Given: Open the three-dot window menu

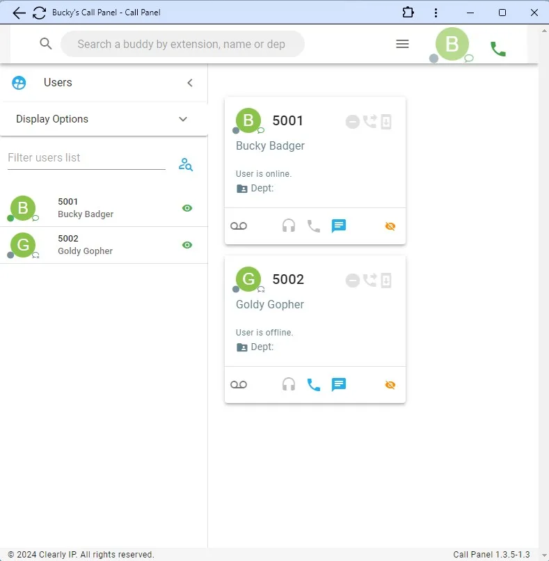Looking at the screenshot, I should point(436,13).
